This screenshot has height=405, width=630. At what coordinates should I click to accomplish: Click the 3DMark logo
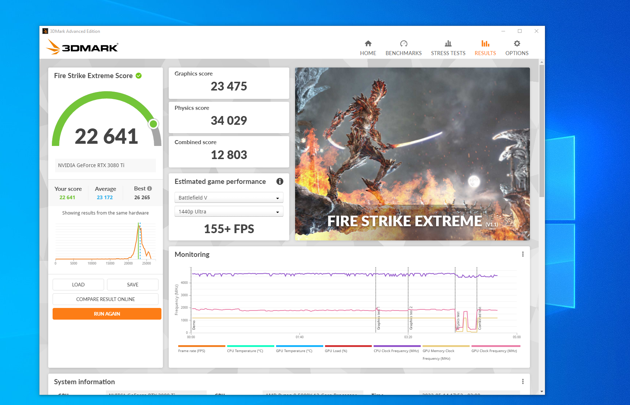(x=82, y=47)
